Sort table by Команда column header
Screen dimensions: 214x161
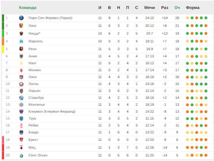[28, 8]
